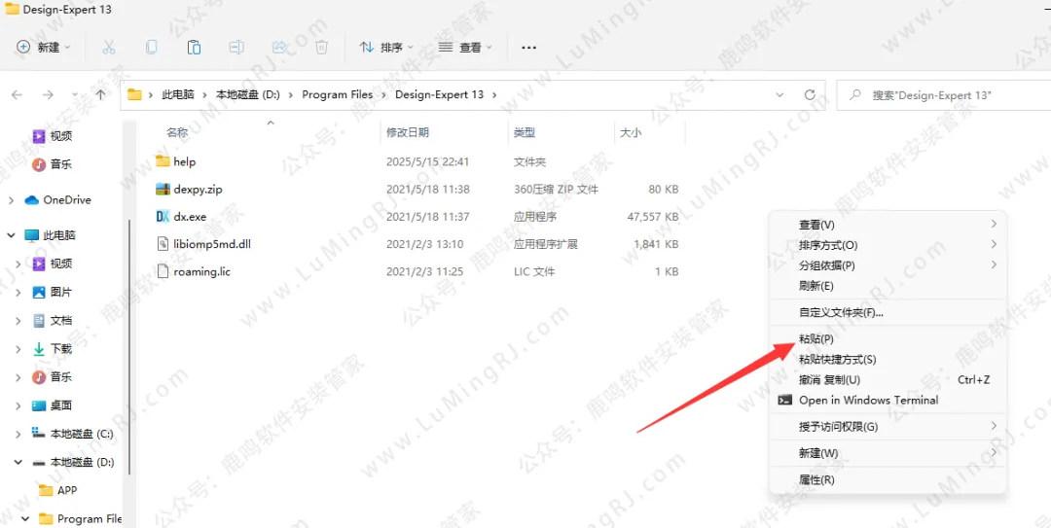Click the Cut scissors icon in toolbar

point(109,47)
